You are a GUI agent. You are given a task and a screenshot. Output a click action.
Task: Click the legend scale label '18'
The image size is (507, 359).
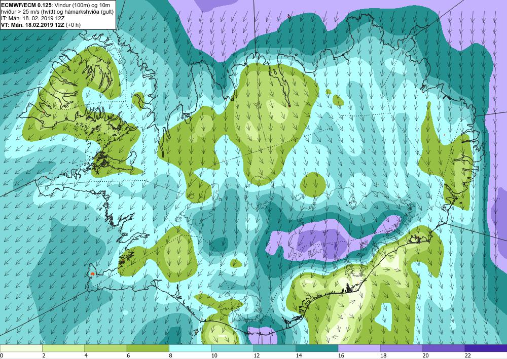[383, 355]
